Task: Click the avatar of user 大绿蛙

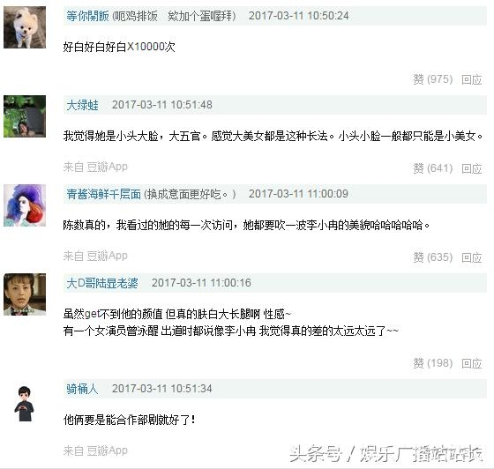Action: (25, 116)
